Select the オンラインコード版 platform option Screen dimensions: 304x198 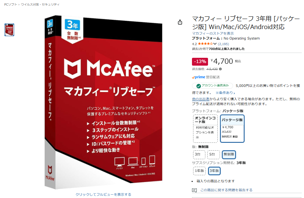tap(205, 129)
